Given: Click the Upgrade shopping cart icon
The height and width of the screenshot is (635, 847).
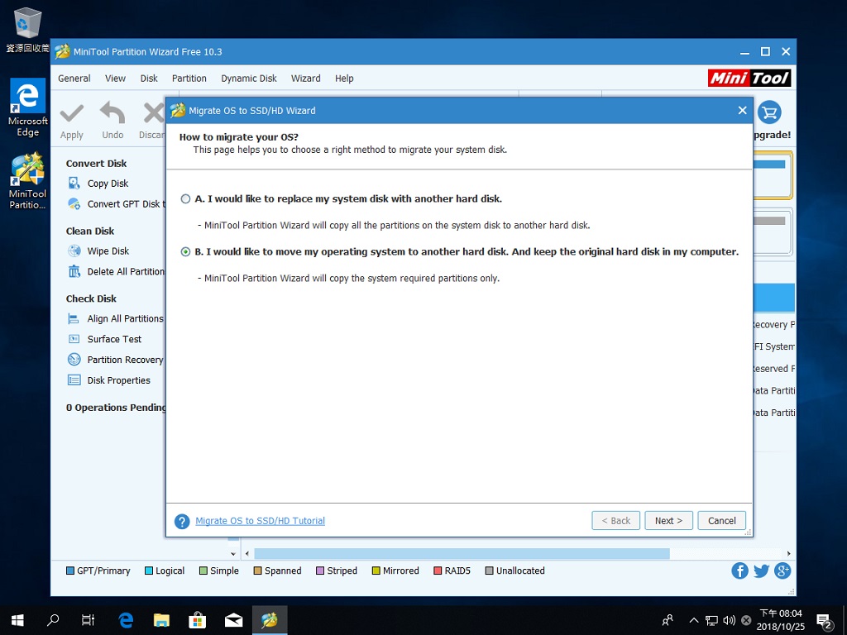Looking at the screenshot, I should (x=769, y=112).
